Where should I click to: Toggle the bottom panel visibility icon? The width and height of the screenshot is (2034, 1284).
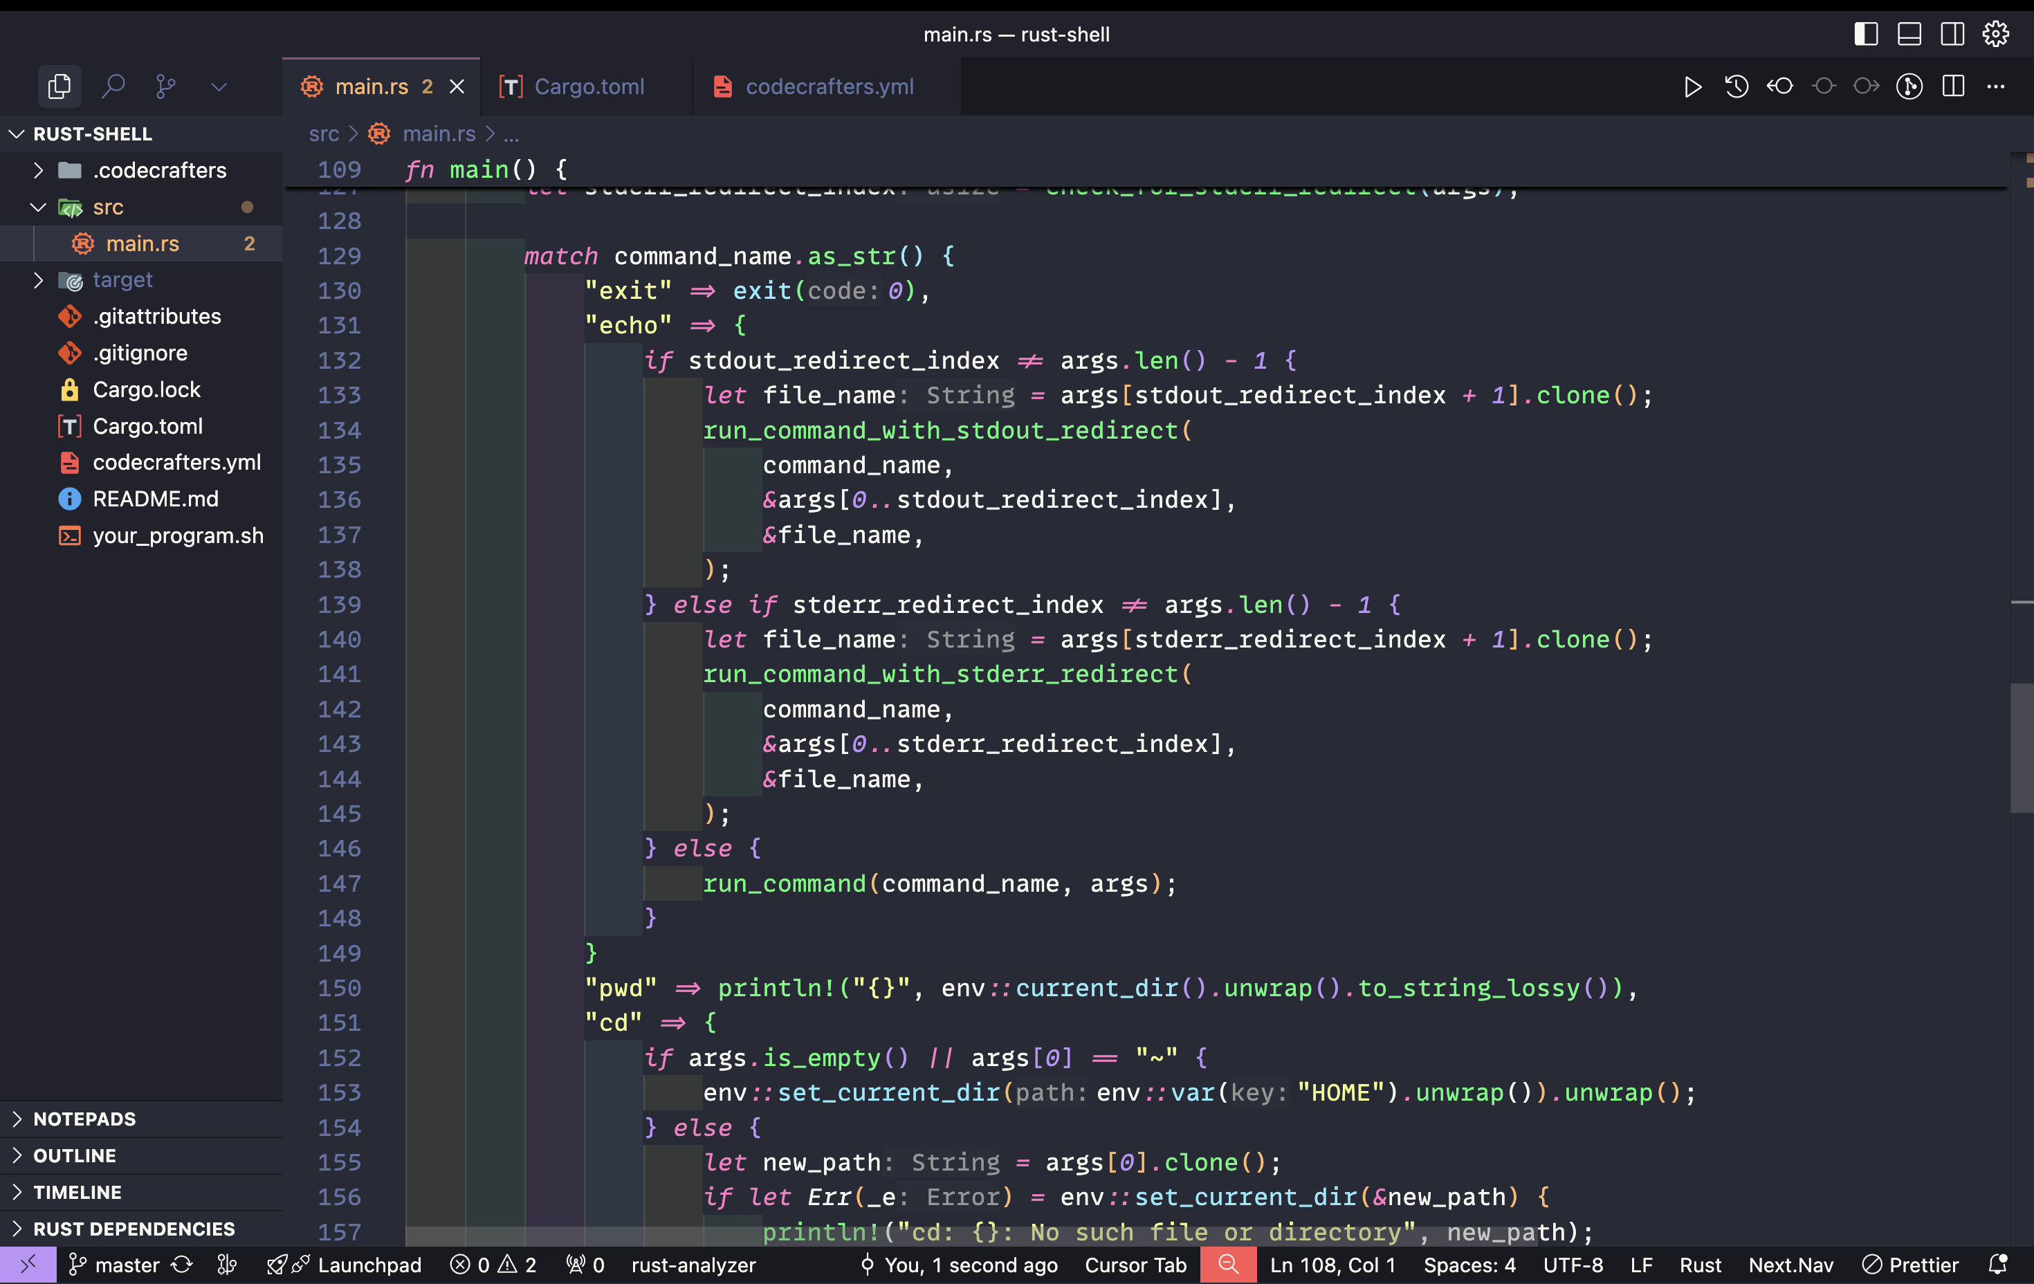click(x=1910, y=34)
